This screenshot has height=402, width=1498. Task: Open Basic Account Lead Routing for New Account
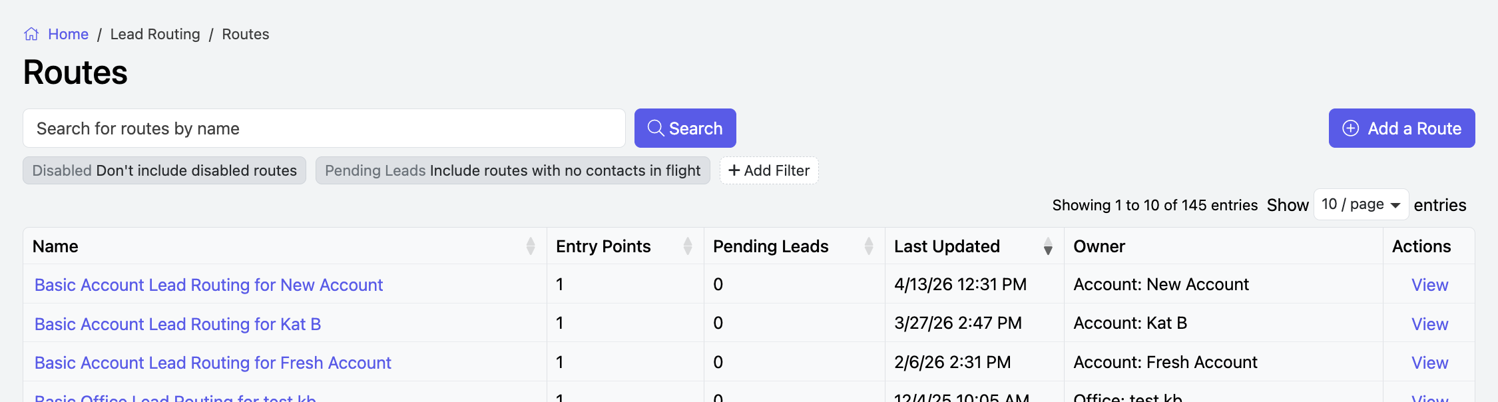[x=208, y=285]
